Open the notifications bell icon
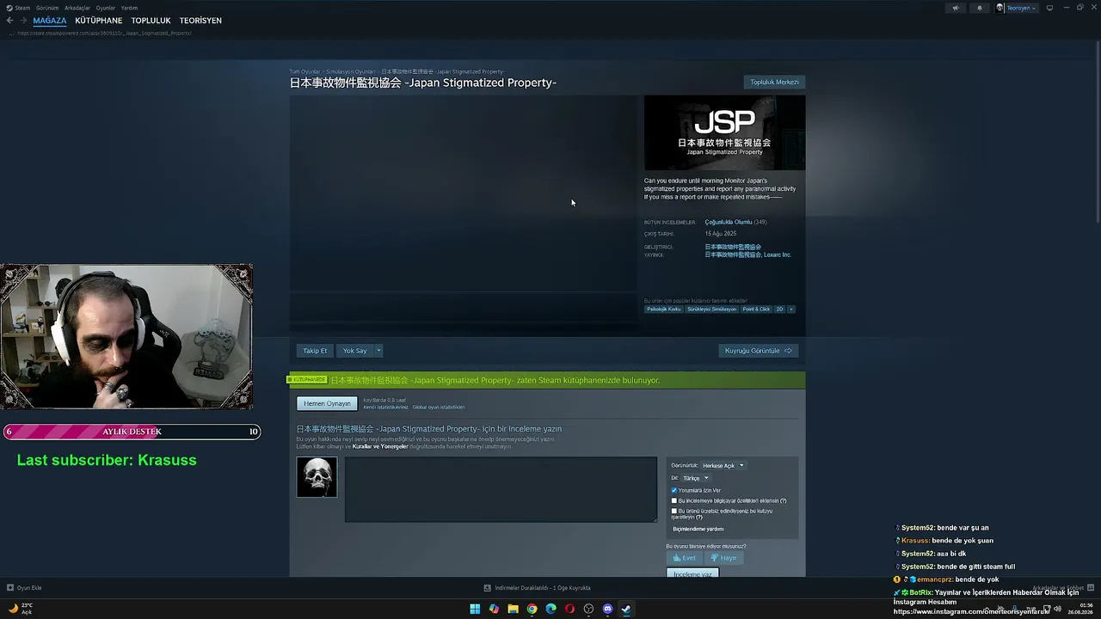The width and height of the screenshot is (1101, 619). tap(979, 8)
